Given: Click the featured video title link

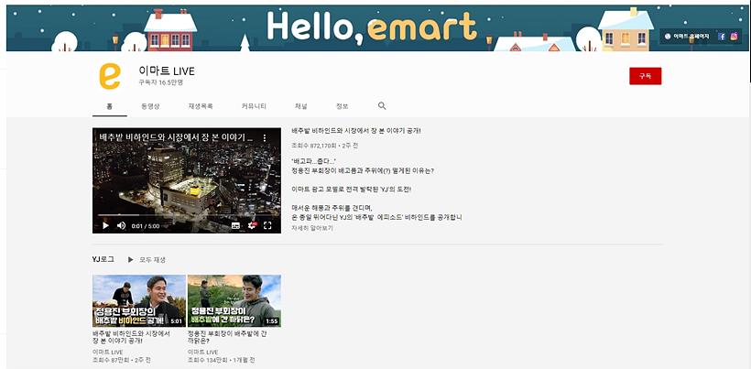Looking at the screenshot, I should [356, 131].
